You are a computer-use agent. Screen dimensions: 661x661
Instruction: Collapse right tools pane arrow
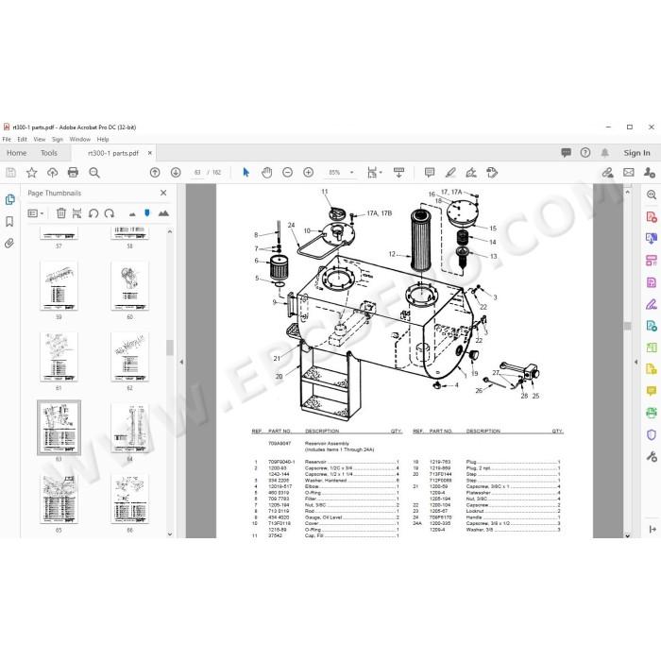[x=636, y=362]
